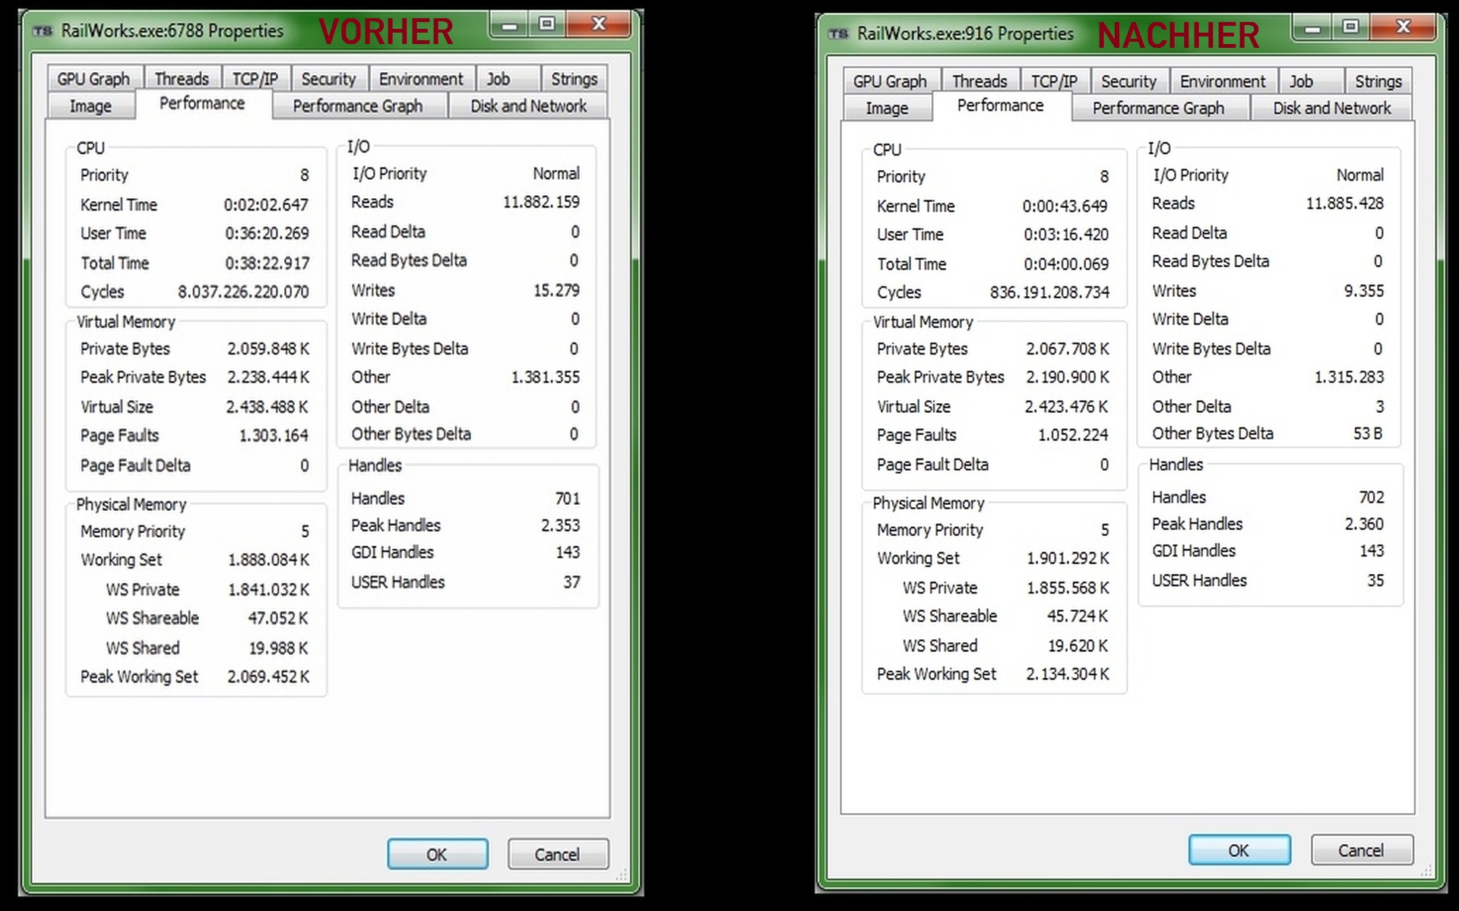Viewport: 1459px width, 911px height.
Task: Select Image tab in right window
Action: 886,109
